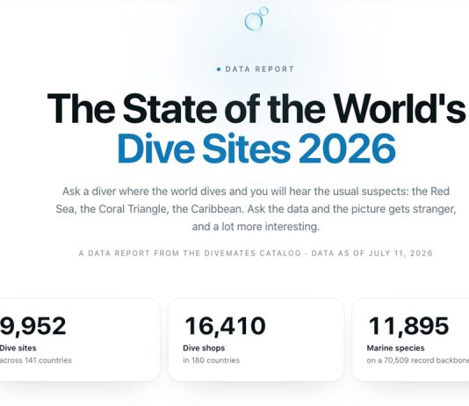This screenshot has height=406, width=469.
Task: Click the blue dot beside DATA REPORT
Action: pos(219,69)
